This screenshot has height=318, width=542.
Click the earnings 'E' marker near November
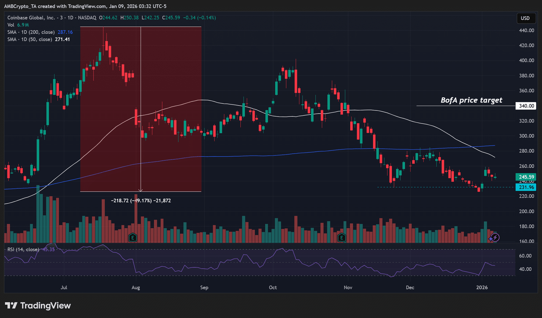[341, 237]
